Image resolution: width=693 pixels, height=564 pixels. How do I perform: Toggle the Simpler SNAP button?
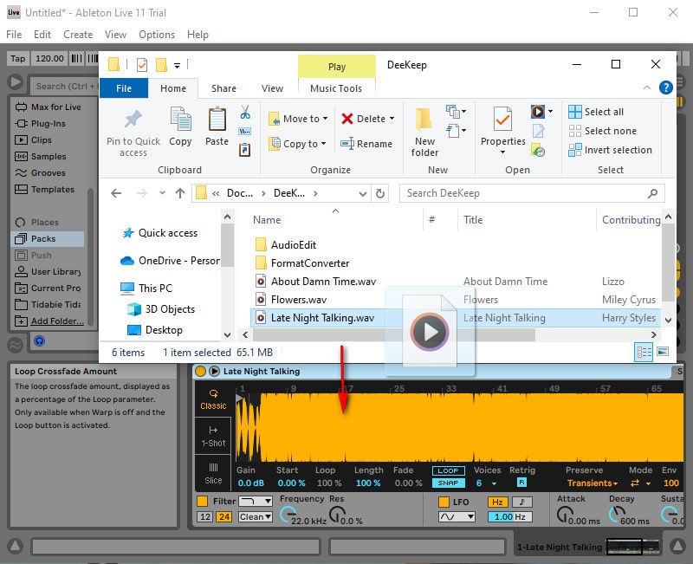[448, 483]
